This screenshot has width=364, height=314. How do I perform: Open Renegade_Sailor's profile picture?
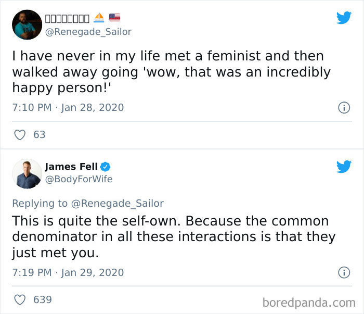(x=27, y=24)
